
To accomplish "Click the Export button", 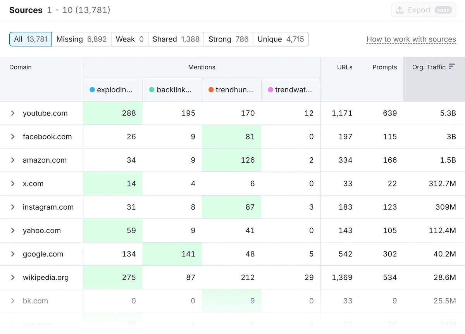I will coord(423,10).
